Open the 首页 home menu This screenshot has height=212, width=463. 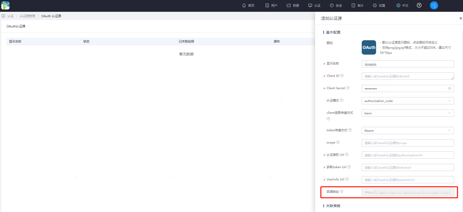[248, 5]
